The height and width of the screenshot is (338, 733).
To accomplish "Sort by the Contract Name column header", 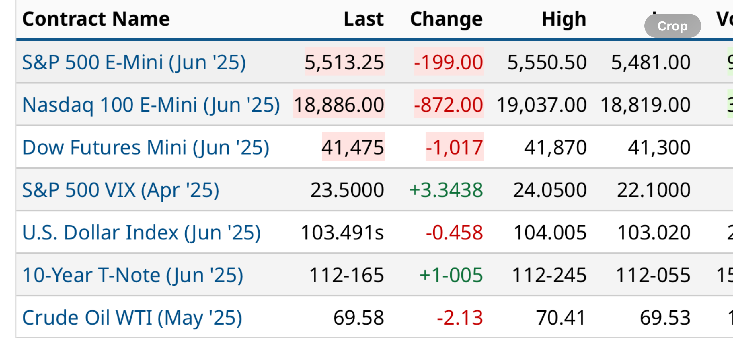I will click(x=96, y=19).
